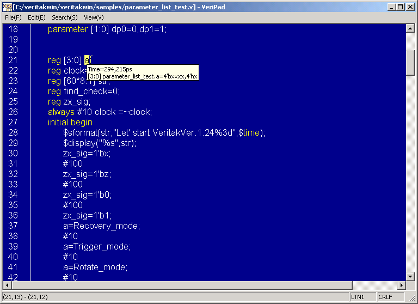The width and height of the screenshot is (418, 304).
Task: Click the VeriPad application icon in title bar
Action: point(8,7)
